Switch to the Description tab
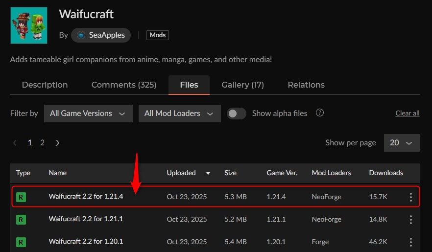 (45, 85)
